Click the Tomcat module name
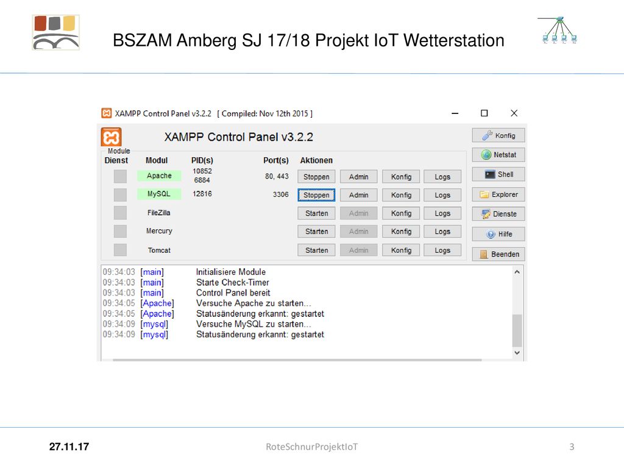Screen dimensions: 624x468 159,250
